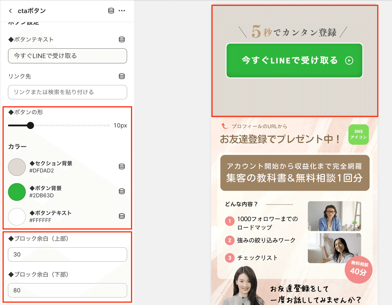Click the play arrow icon on the green button
Image resolution: width=392 pixels, height=305 pixels.
pyautogui.click(x=349, y=61)
